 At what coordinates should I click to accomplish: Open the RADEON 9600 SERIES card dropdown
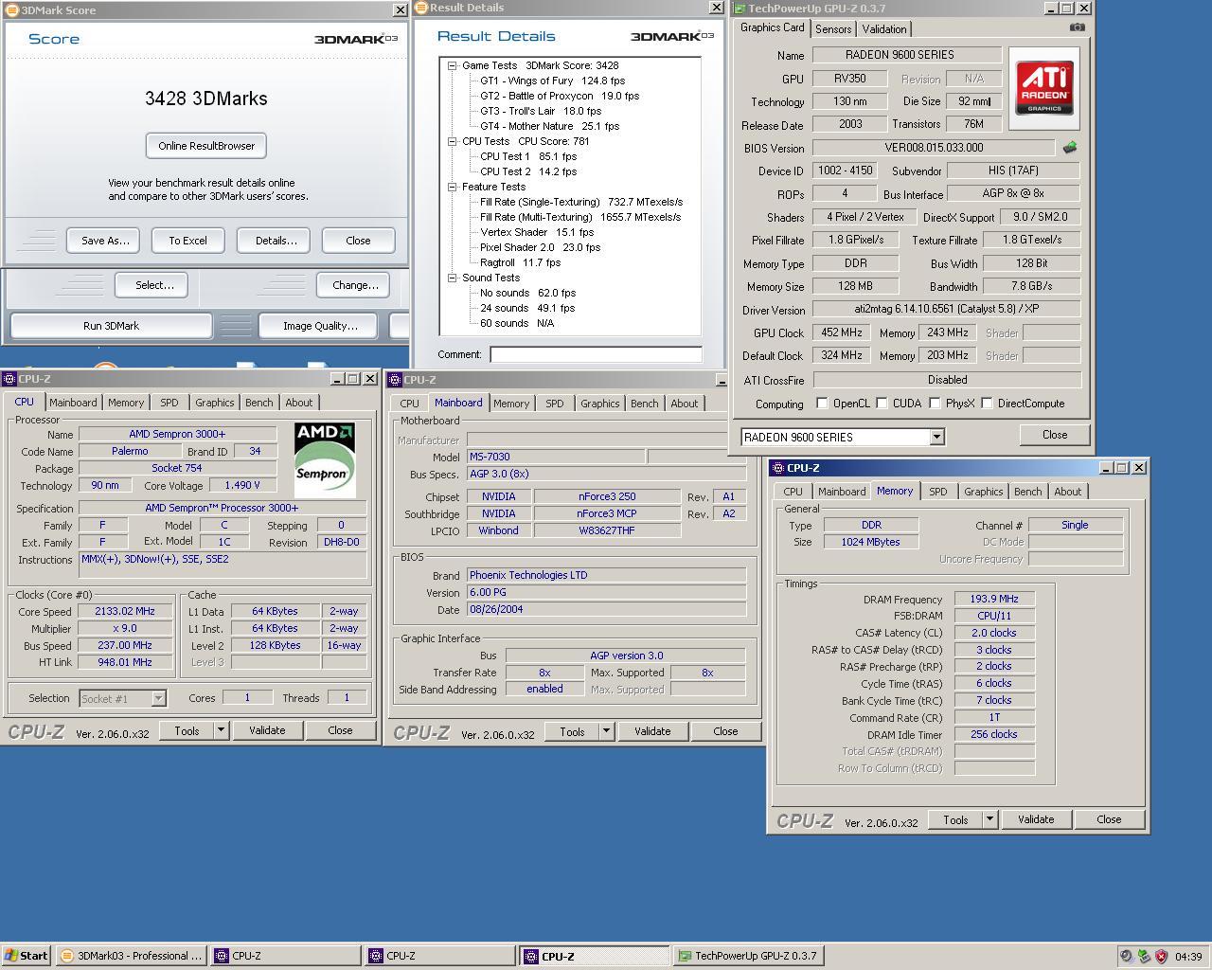click(x=936, y=437)
